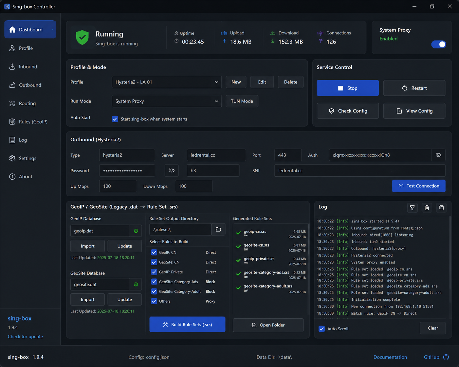This screenshot has height=367, width=459.
Task: Uncheck the Others rule checkbox
Action: pyautogui.click(x=154, y=302)
